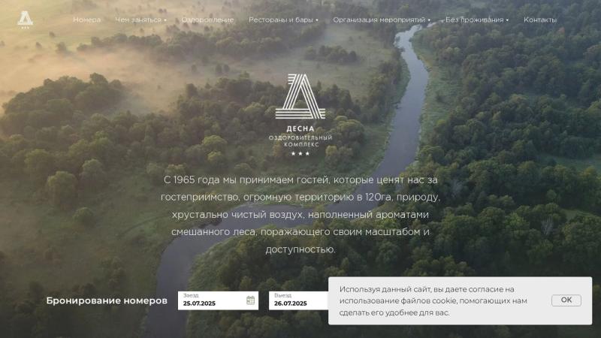
Task: Click the large Desna emblem in center
Action: click(300, 96)
